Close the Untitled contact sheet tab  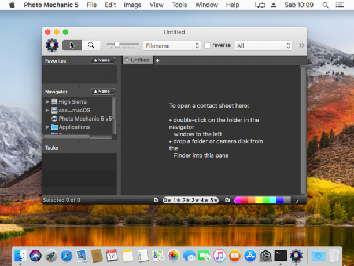127,60
